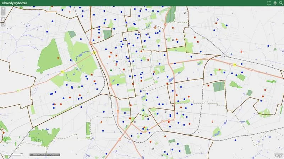
Task: Click the map scale bar
Action: click(x=13, y=154)
